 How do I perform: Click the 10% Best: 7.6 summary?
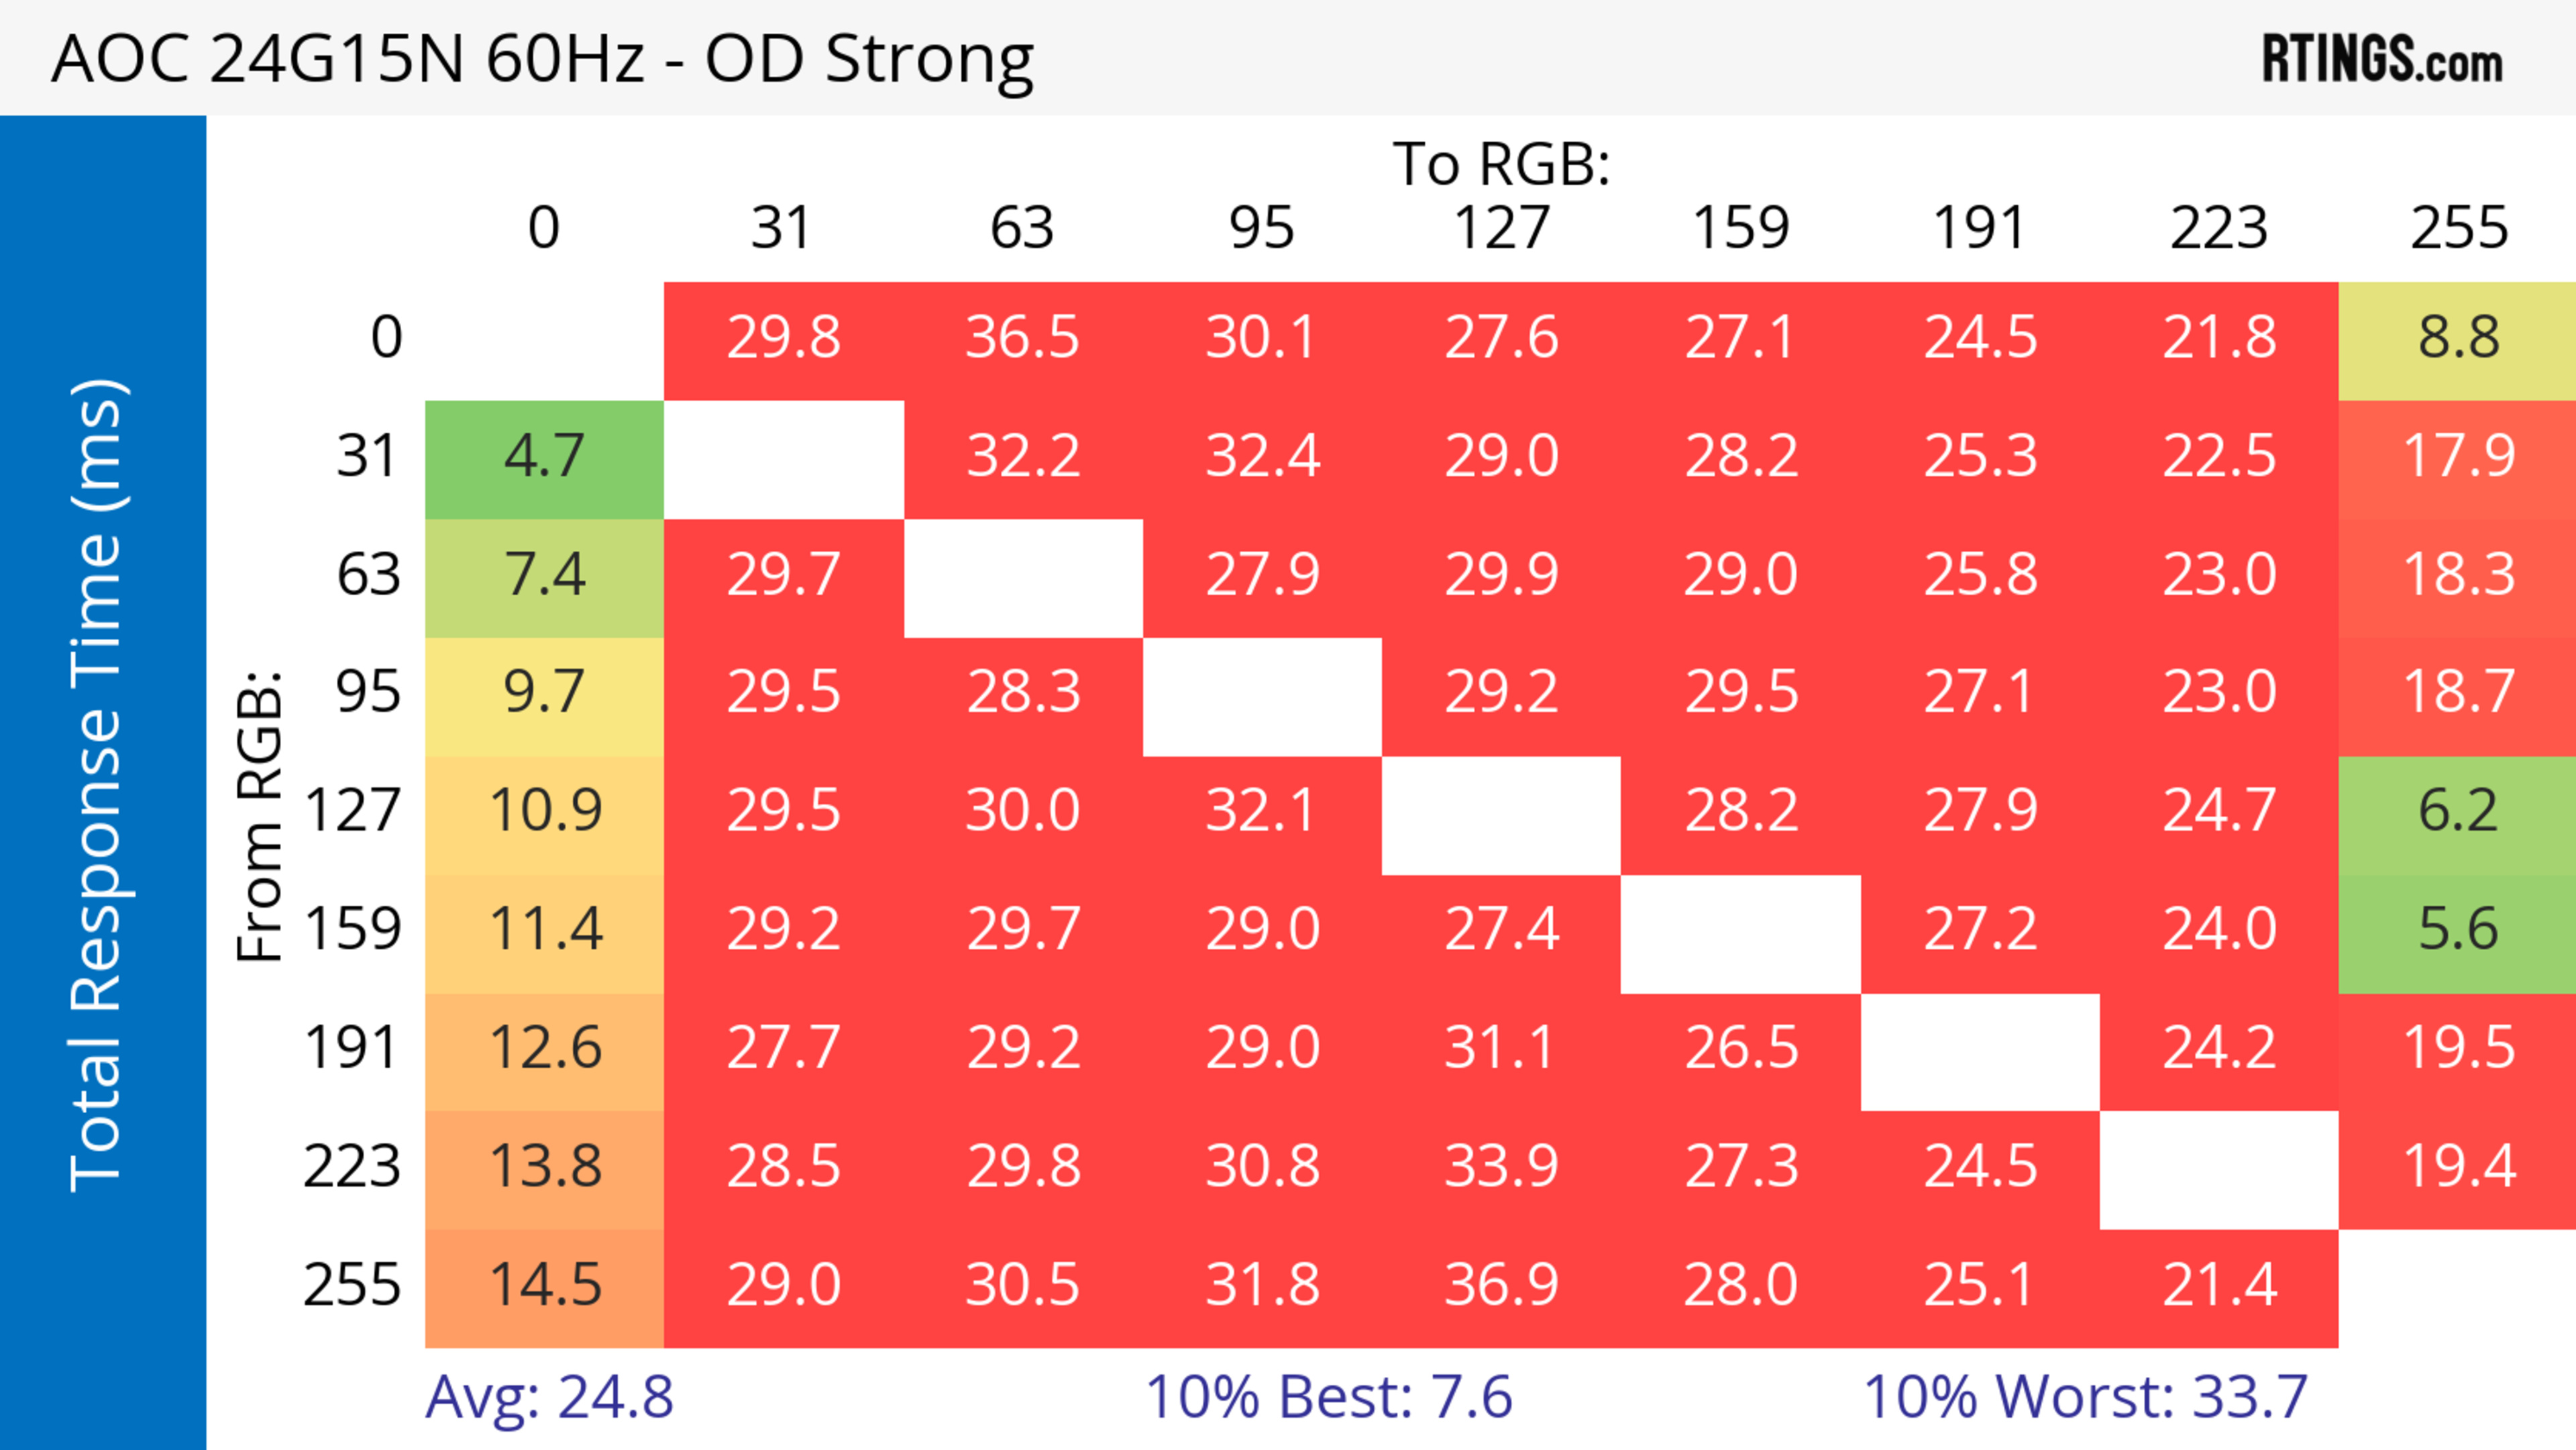point(1328,1397)
